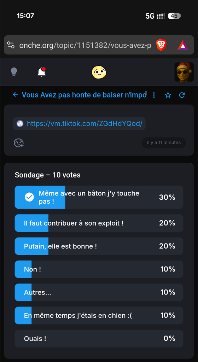Tap the onche.org URL address field
Screen dimensions: 198x362
point(85,45)
